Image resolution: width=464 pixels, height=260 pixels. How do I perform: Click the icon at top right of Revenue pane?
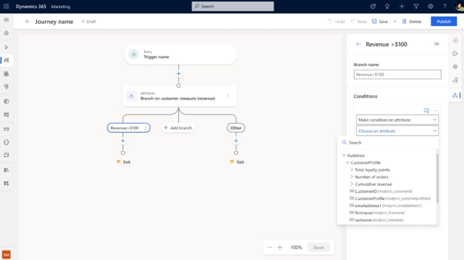(x=437, y=44)
